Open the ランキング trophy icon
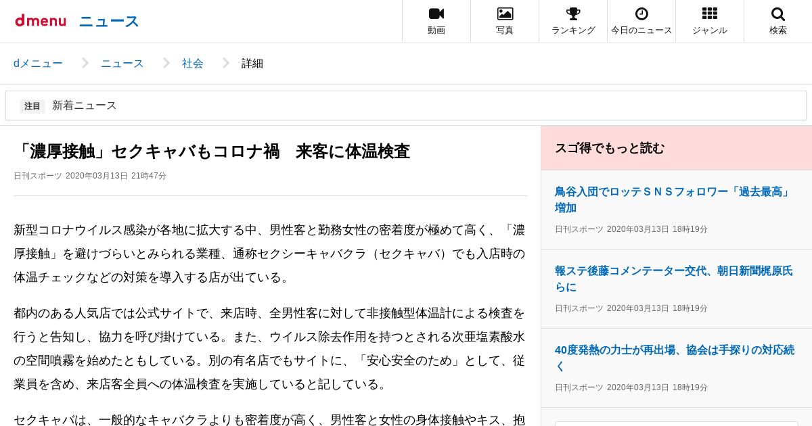Viewport: 812px width, 426px height. click(573, 14)
